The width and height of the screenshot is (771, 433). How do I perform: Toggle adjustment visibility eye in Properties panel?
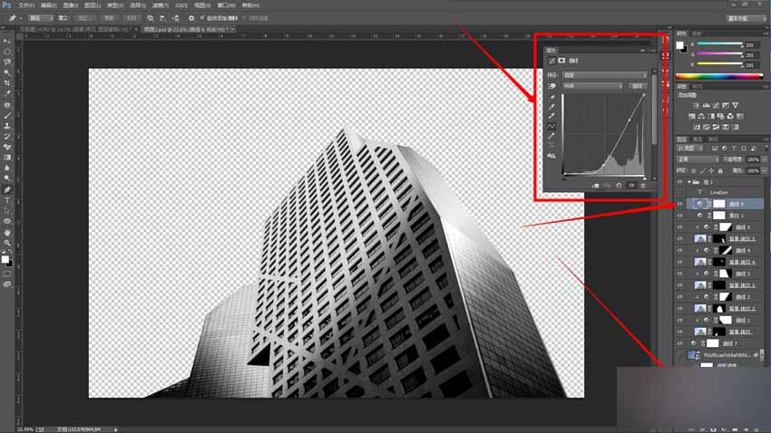coord(631,186)
